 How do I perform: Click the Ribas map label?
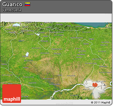point(78,48)
